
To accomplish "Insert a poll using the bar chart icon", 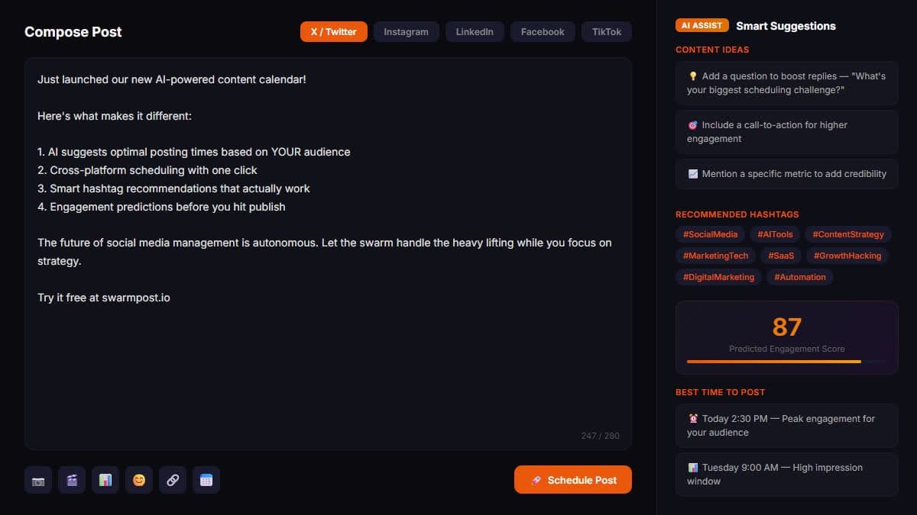I will (x=105, y=480).
